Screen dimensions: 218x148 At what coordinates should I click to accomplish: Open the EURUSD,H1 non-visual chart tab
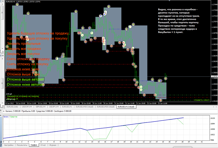coord(67,107)
